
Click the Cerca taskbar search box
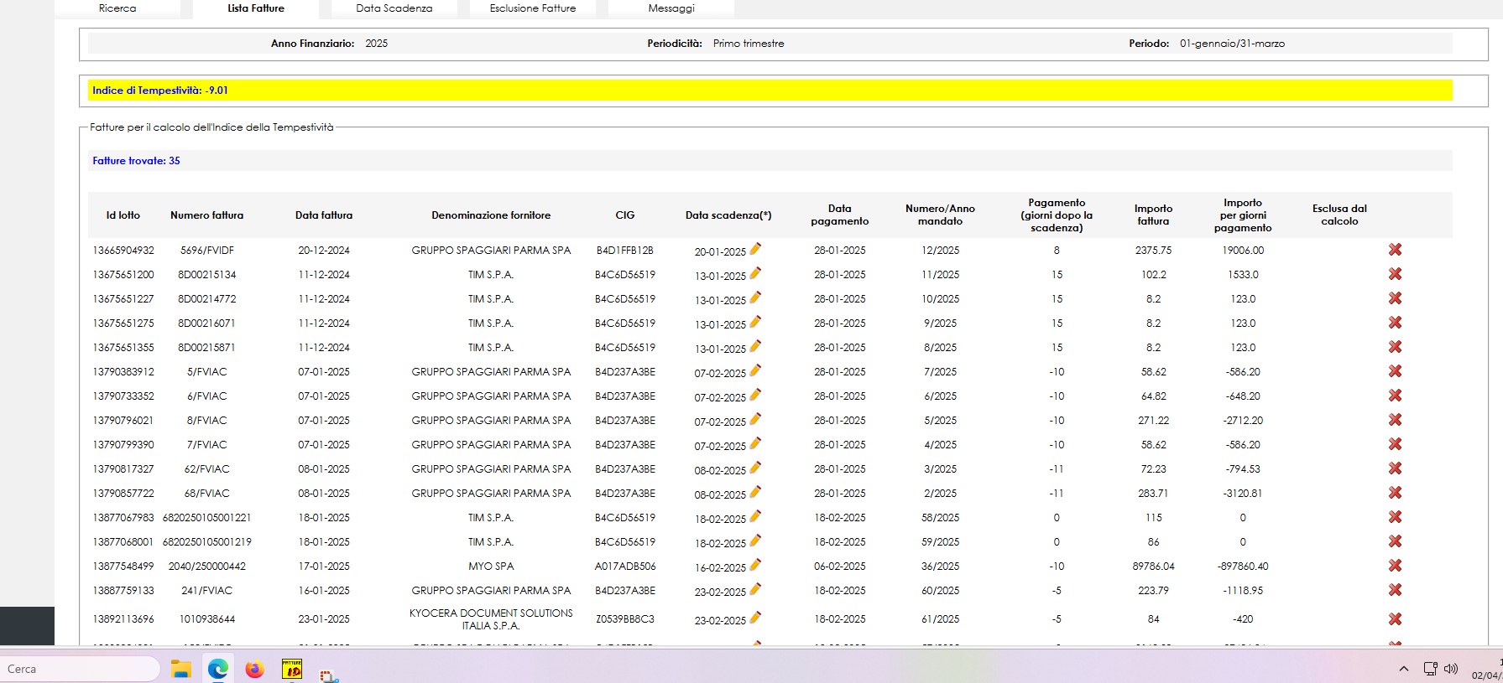(80, 669)
